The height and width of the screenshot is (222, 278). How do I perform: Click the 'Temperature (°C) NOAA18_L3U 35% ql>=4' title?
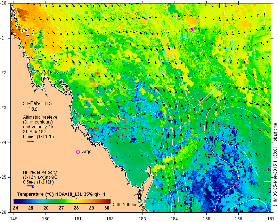coord(62,194)
